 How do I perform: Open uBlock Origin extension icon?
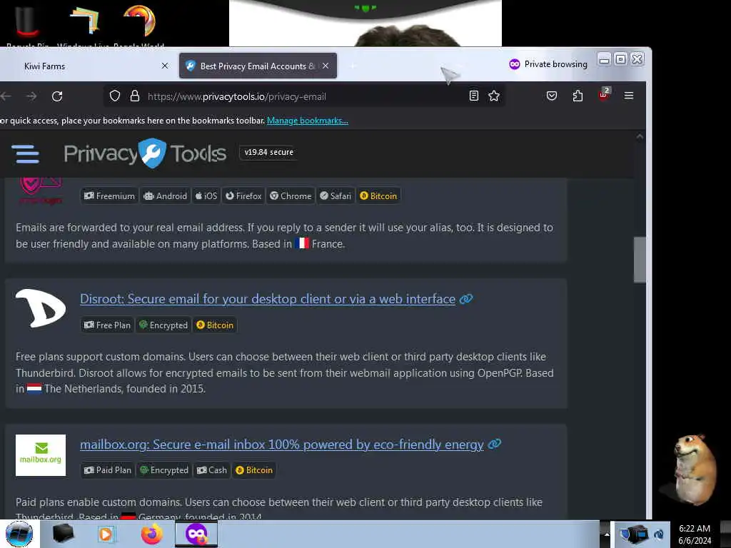(604, 95)
